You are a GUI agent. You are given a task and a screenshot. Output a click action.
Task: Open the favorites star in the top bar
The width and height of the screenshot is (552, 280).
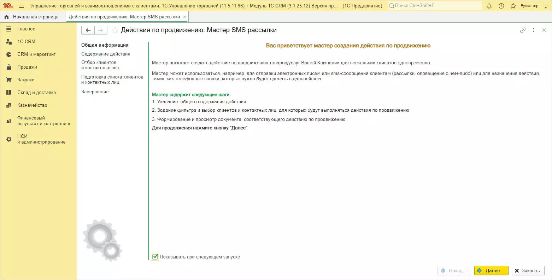coord(513,6)
